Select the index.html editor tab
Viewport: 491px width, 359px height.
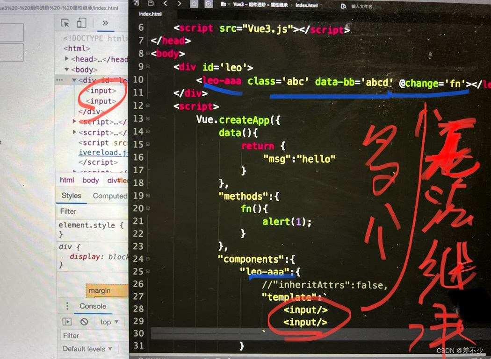click(x=150, y=14)
